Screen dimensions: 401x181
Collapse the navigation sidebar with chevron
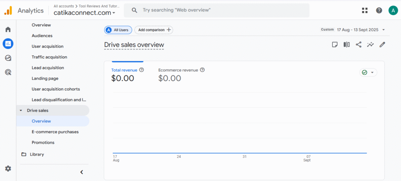[x=81, y=172]
